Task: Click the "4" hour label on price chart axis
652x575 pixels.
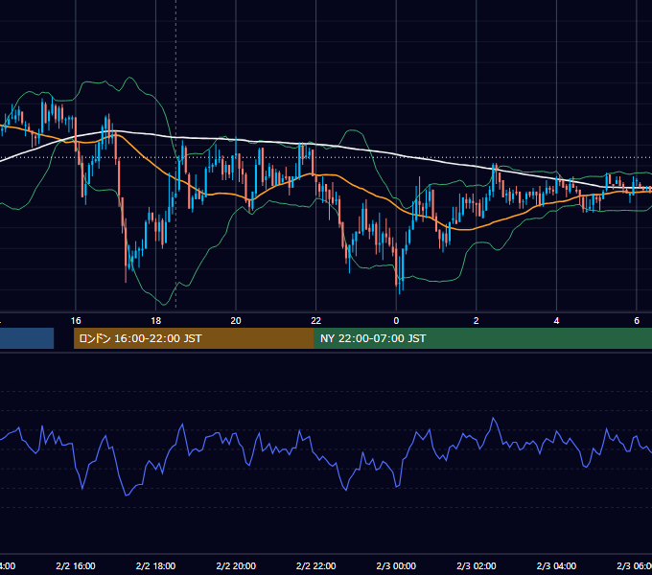Action: point(556,321)
